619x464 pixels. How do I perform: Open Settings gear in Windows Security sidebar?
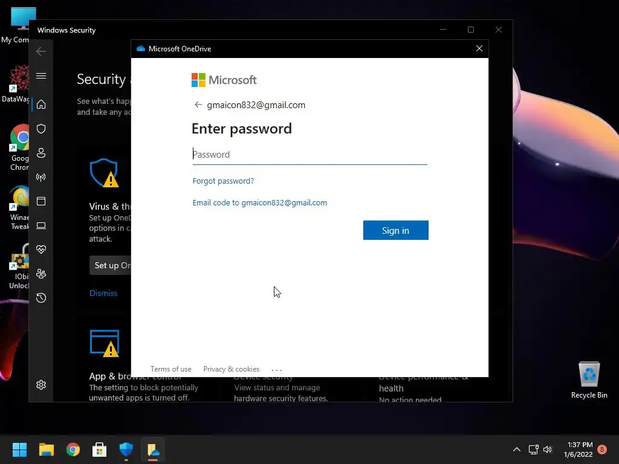[41, 385]
